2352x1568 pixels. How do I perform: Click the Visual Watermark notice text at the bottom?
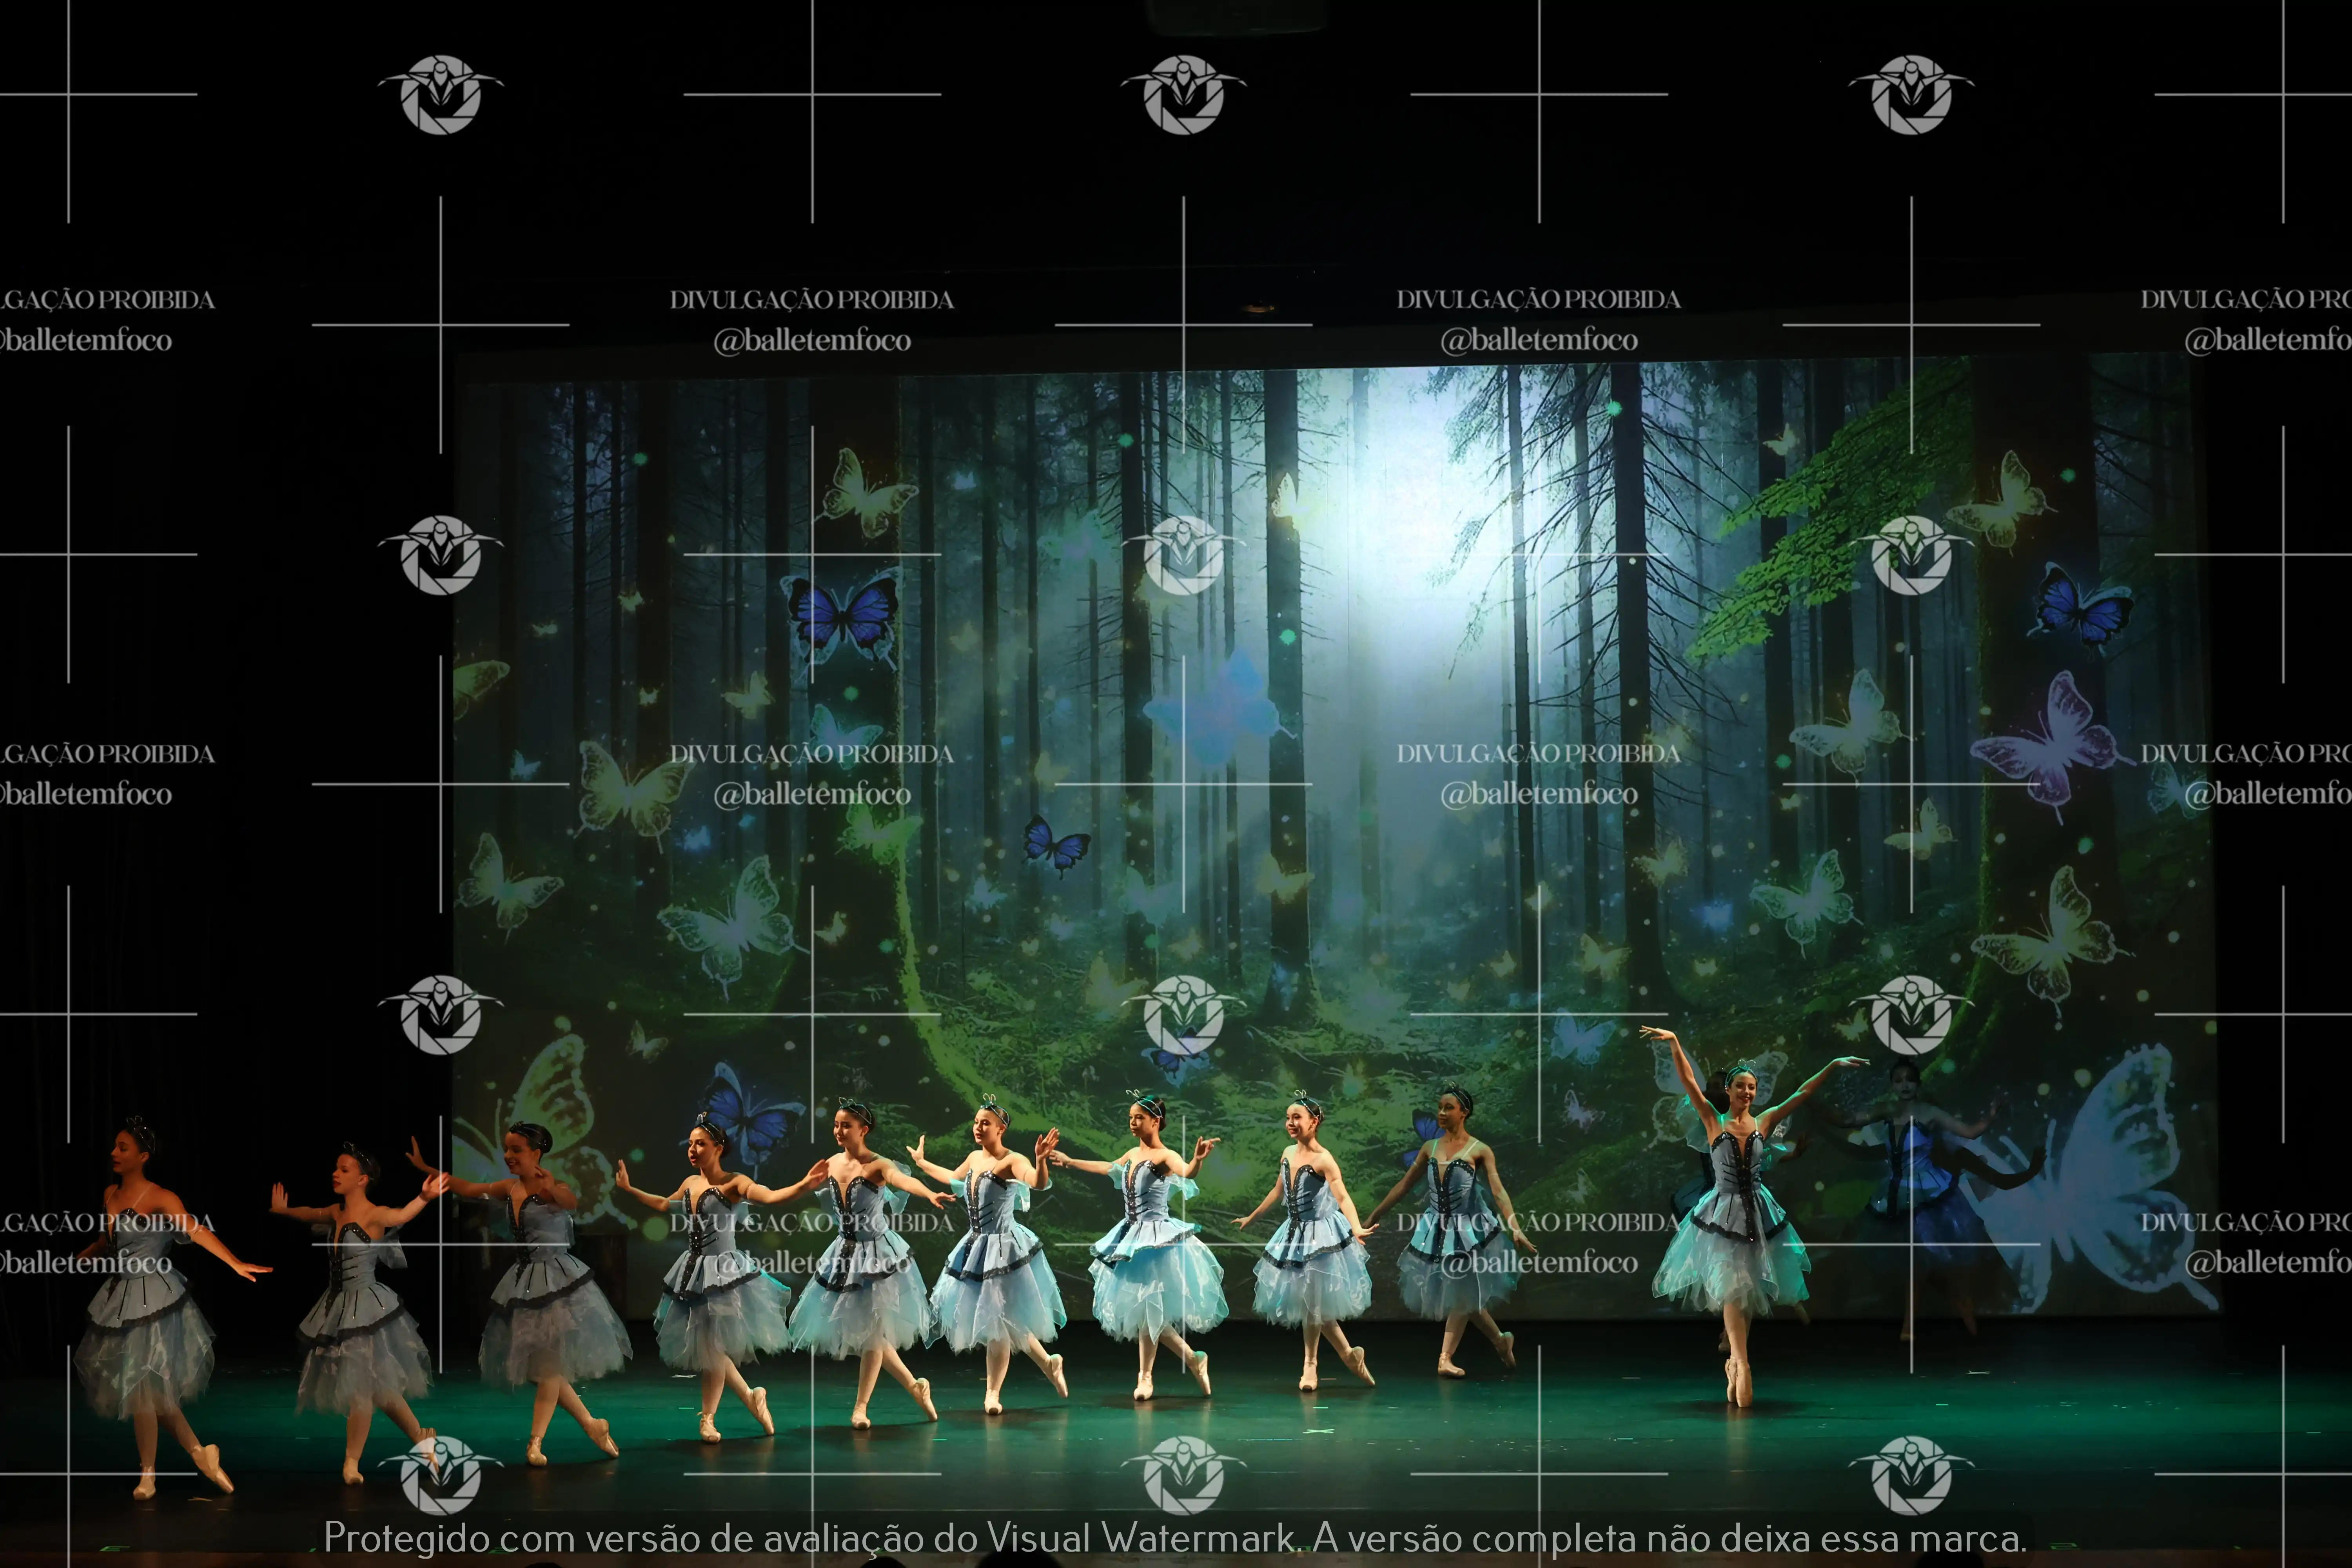point(1175,1537)
